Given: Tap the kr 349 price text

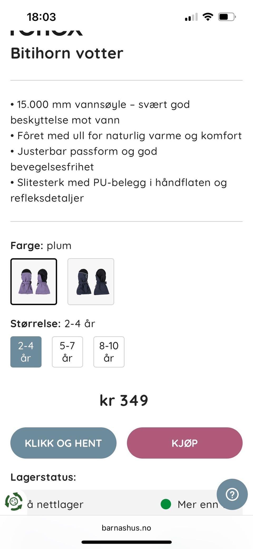Looking at the screenshot, I should tap(124, 400).
